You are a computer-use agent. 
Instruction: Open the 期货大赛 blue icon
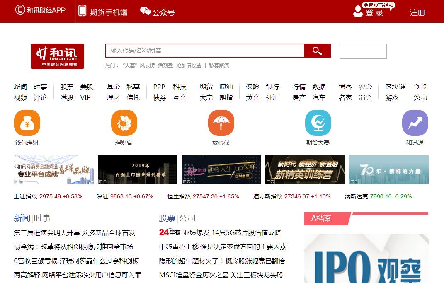pos(318,123)
